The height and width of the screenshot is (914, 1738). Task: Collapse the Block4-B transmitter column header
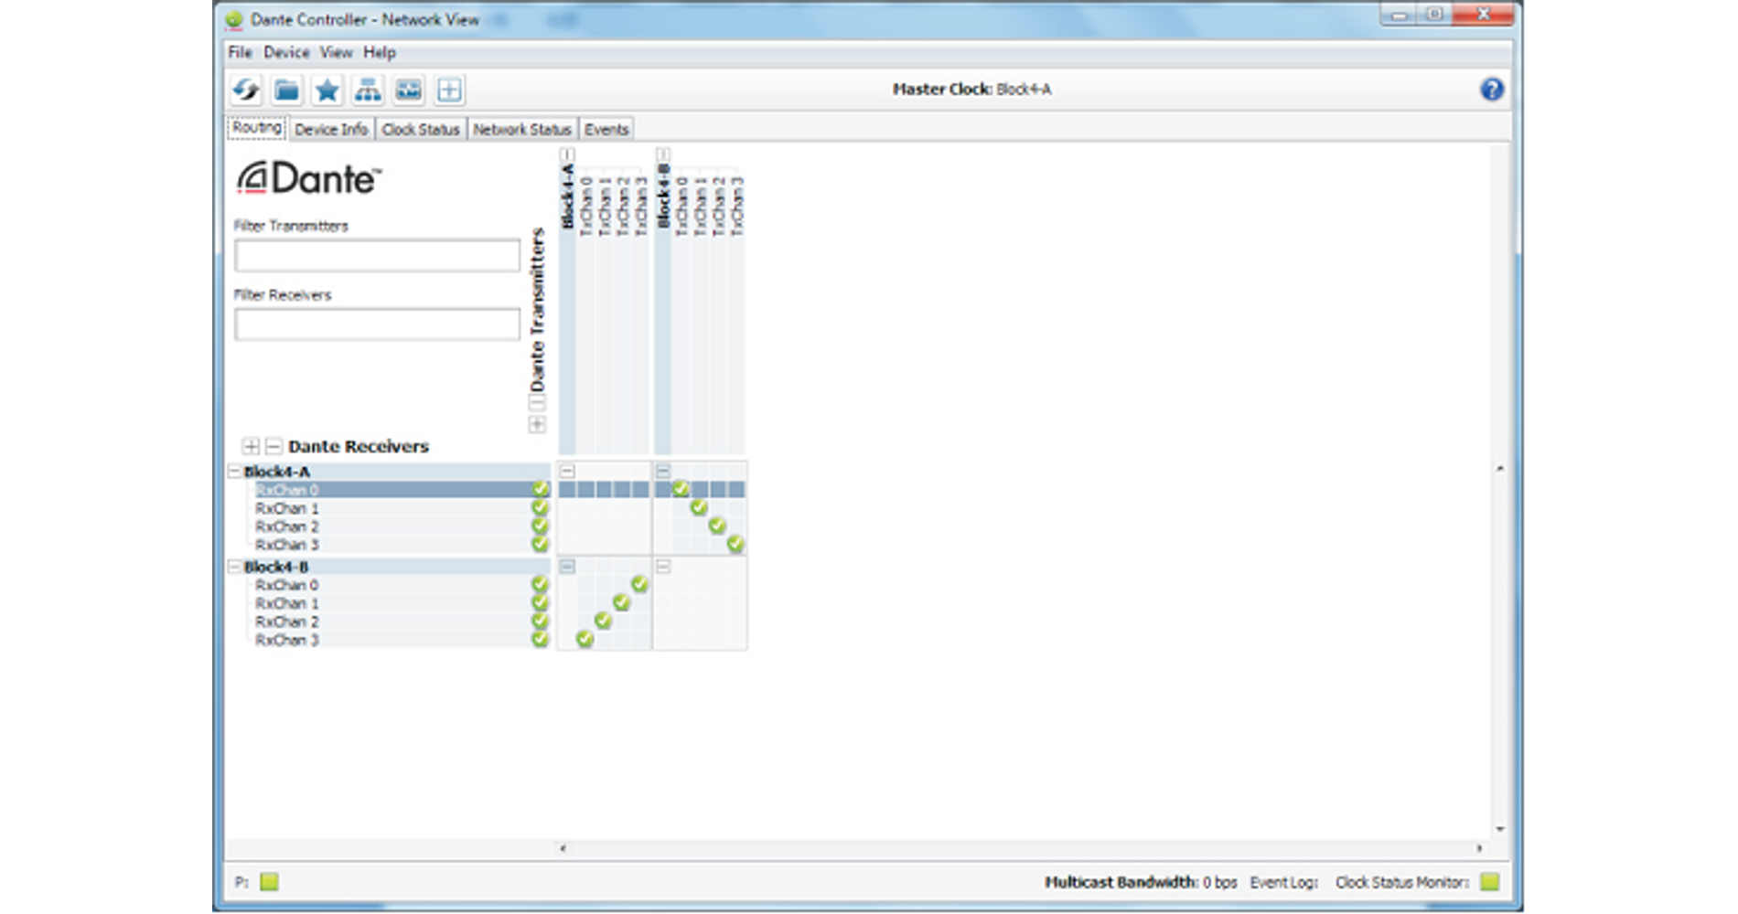(x=663, y=154)
